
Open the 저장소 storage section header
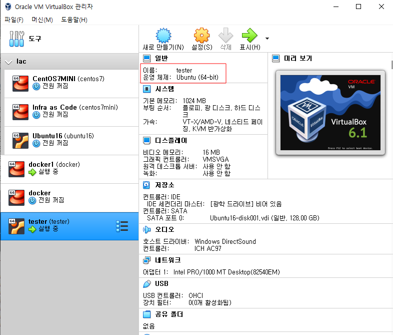[x=164, y=185]
